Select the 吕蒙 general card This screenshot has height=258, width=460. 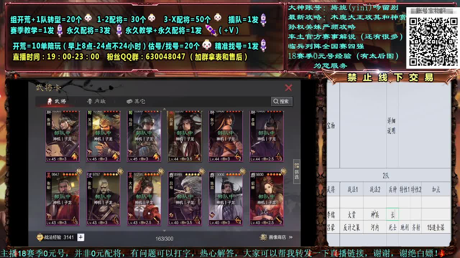[x=185, y=136]
